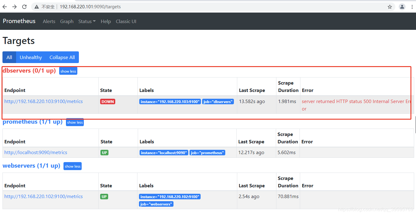Click label instance="192.168.220.103:9100"
416x215 pixels.
pos(170,102)
